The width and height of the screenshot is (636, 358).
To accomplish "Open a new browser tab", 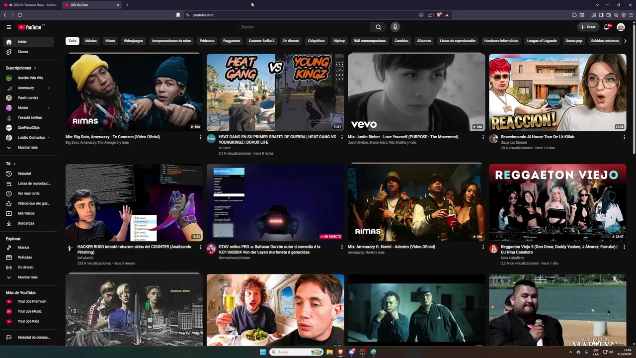I will (127, 5).
